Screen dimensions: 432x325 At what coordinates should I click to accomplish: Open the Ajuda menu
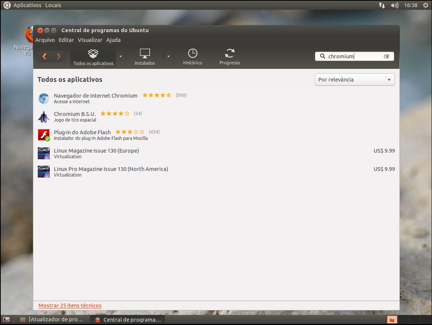[113, 40]
